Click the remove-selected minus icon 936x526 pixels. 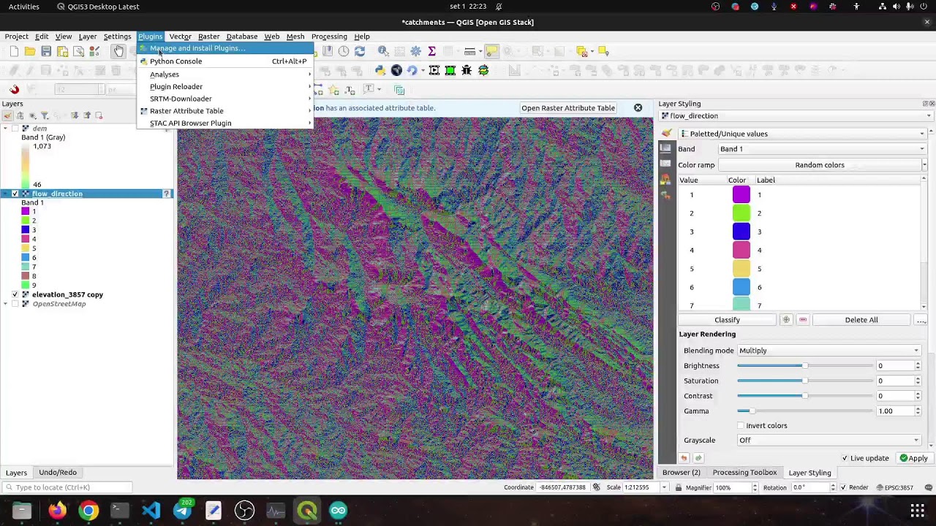point(803,320)
